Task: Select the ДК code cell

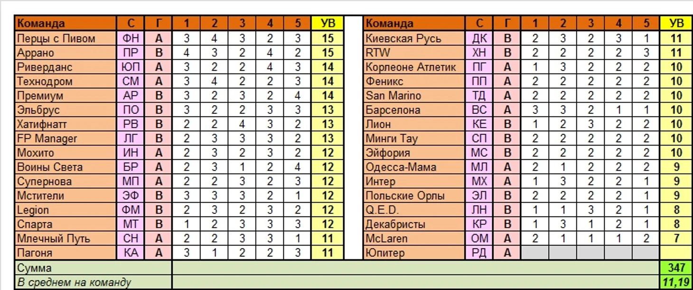Action: (x=479, y=38)
